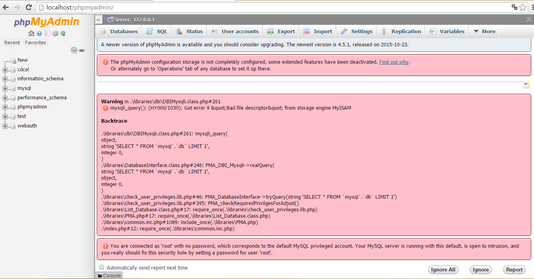
Task: Click the small notepad icon above the warning
Action: (x=526, y=85)
